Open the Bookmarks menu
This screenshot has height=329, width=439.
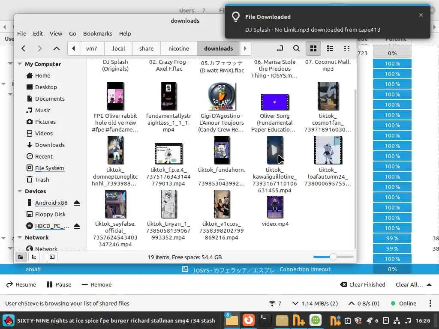97,33
